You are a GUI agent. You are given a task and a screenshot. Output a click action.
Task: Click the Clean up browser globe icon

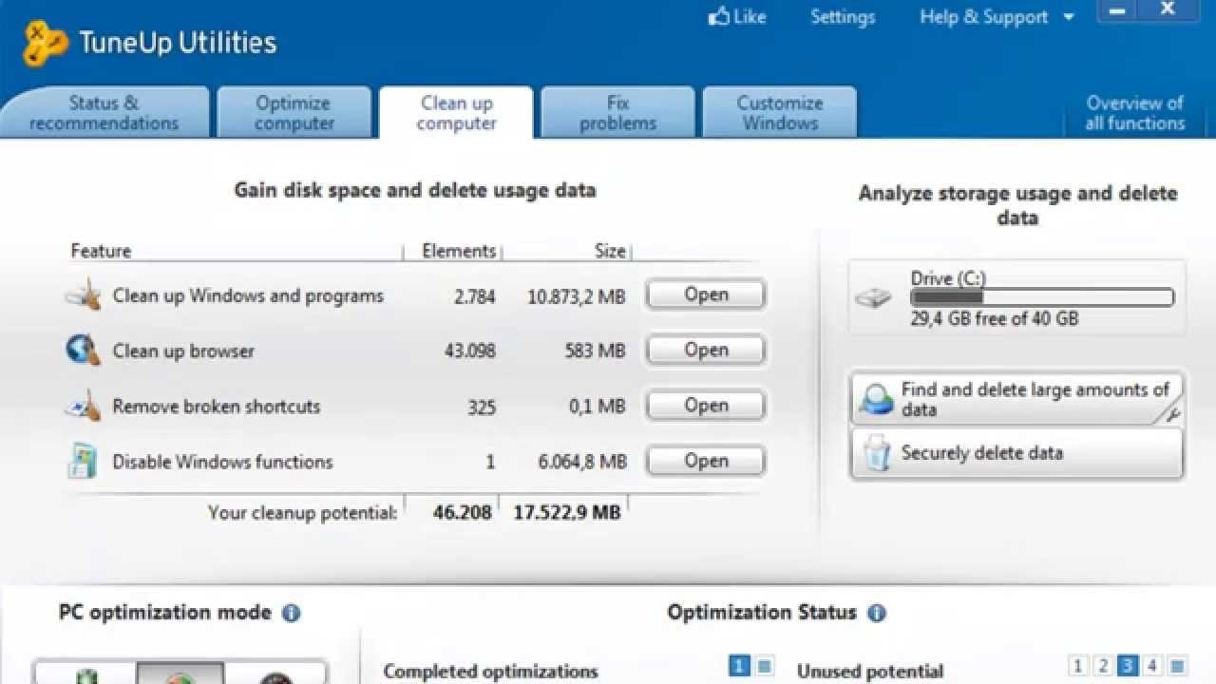[x=83, y=351]
